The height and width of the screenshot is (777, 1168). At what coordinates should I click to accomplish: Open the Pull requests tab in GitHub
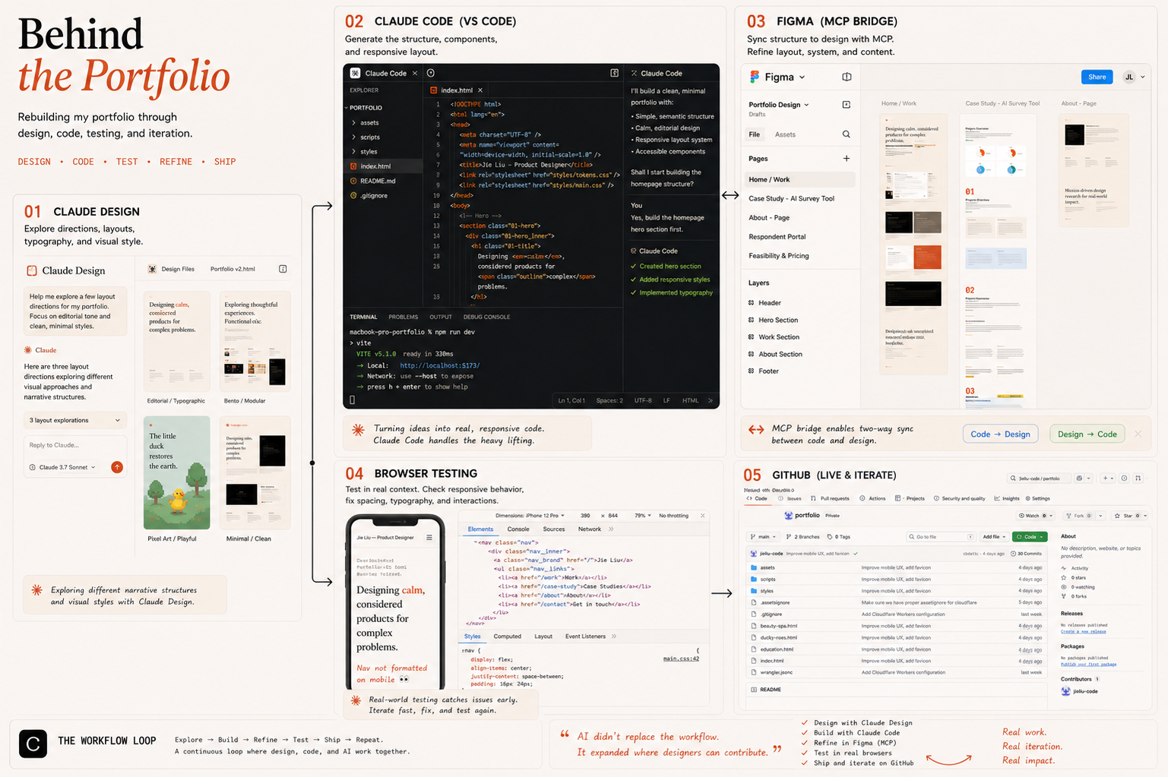[829, 498]
